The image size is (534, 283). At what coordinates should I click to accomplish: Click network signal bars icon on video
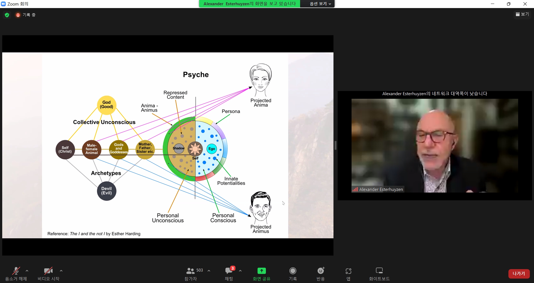pos(355,189)
